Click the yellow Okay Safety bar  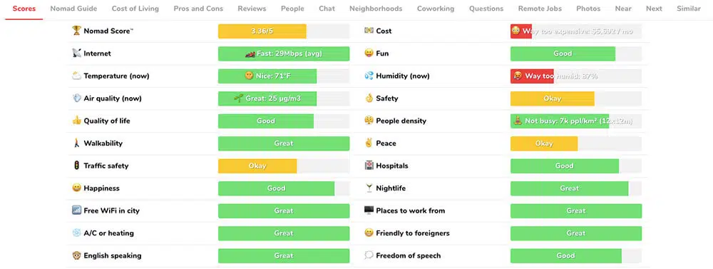point(576,98)
